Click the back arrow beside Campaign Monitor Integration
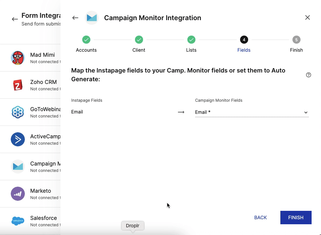321x235 pixels. (75, 18)
